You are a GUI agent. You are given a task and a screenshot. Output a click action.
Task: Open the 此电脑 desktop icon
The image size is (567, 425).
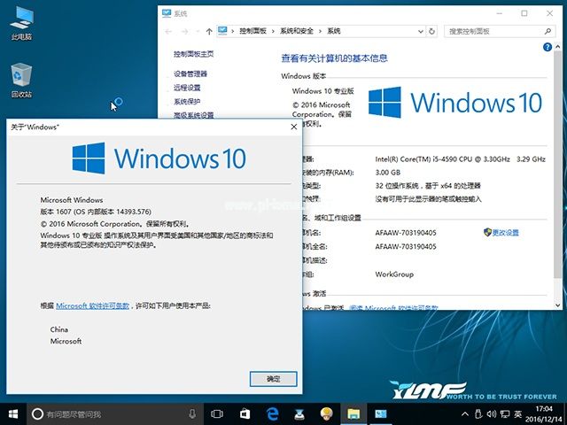click(x=21, y=23)
